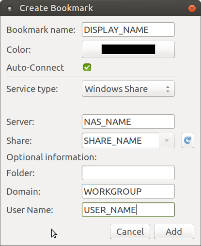Expand the Share combo box arrow
201x246 pixels.
[x=167, y=140]
